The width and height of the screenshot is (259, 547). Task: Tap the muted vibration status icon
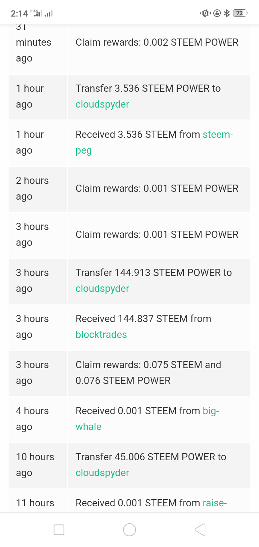[205, 13]
